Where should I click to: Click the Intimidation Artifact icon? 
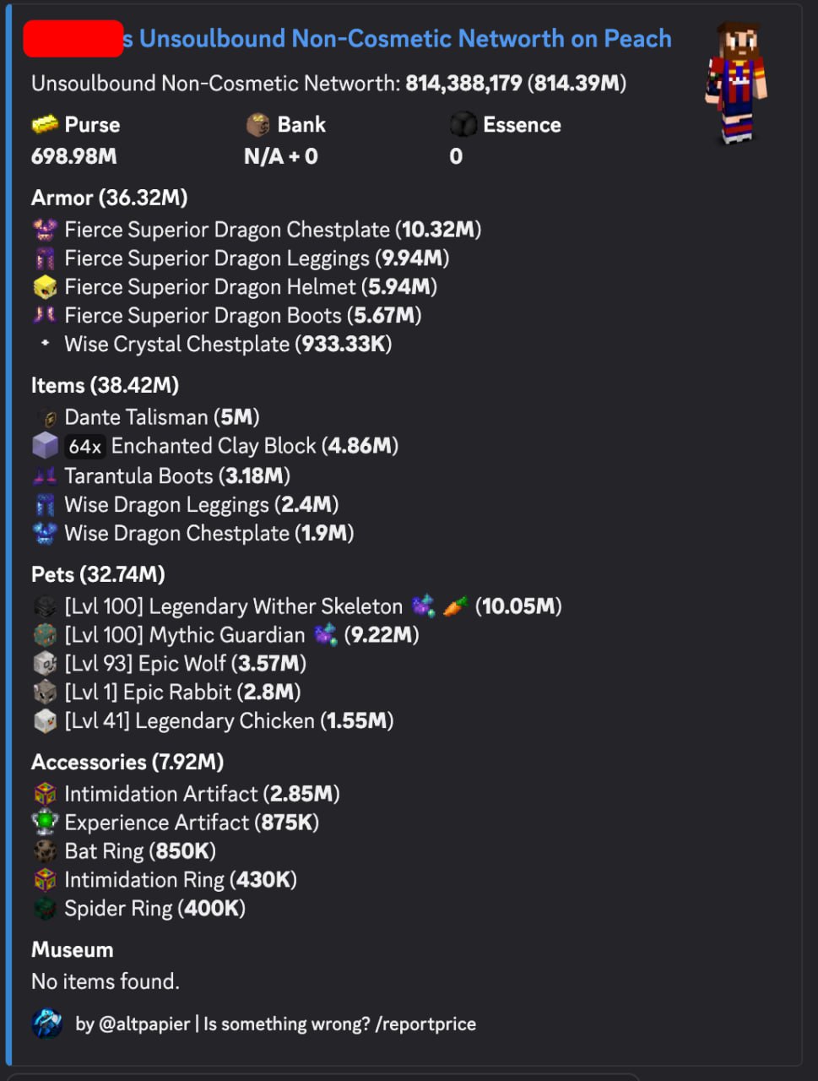[x=45, y=794]
